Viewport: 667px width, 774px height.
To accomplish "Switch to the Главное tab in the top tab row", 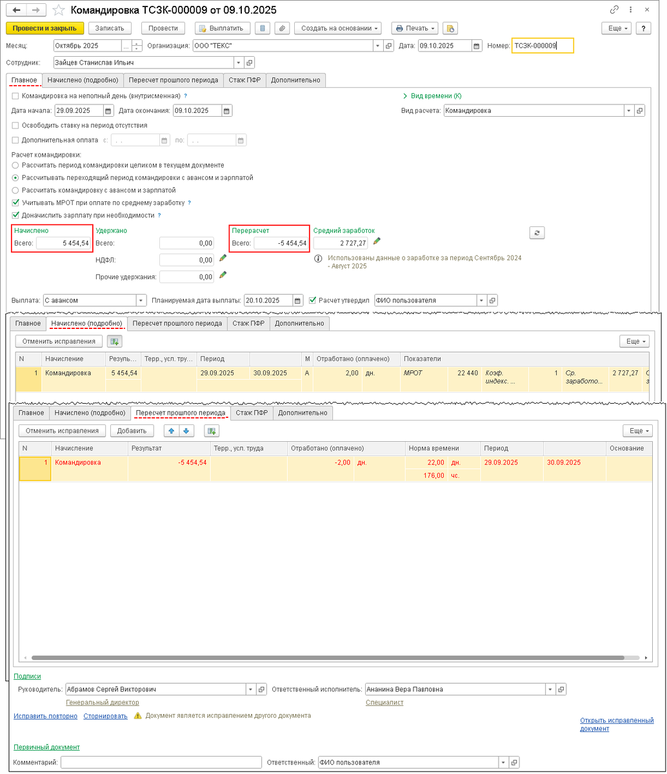I will point(24,80).
